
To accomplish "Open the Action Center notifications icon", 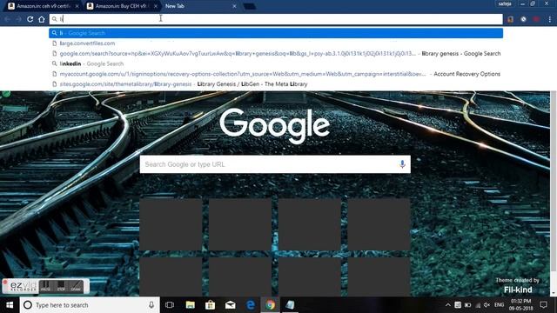I will click(543, 305).
